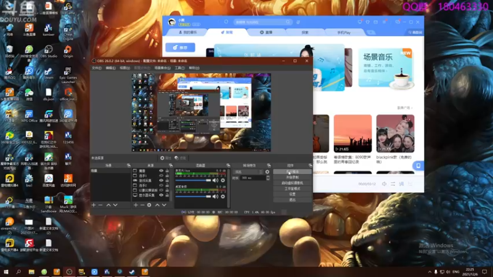
Task: Toggle visibility of 游戏采集 source
Action: [x=161, y=180]
